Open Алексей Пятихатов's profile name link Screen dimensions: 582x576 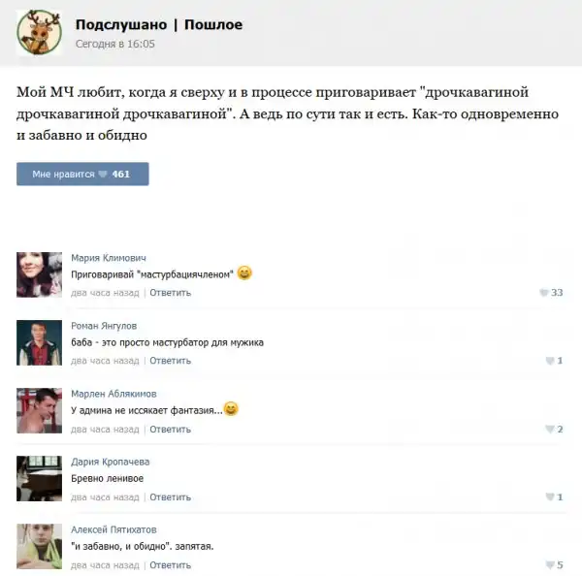(x=113, y=529)
